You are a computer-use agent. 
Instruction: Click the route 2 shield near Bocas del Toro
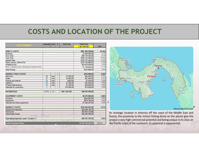(x=112, y=64)
